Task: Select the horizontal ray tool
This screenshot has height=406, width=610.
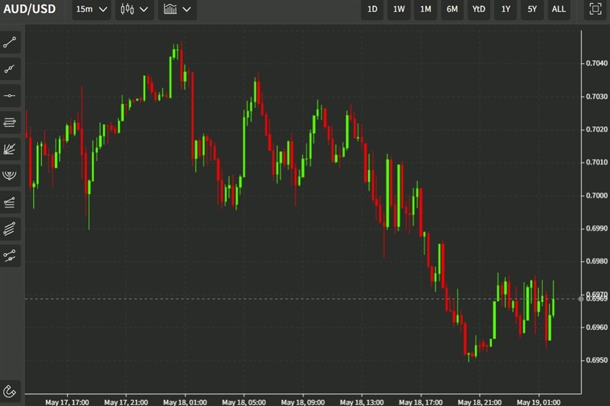Action: click(x=9, y=95)
